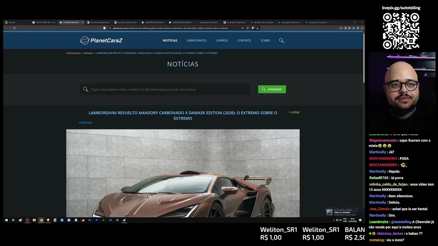The width and height of the screenshot is (438, 246).
Task: Click the article title about Lamborghini Revuelto Mansory
Action: coord(183,115)
